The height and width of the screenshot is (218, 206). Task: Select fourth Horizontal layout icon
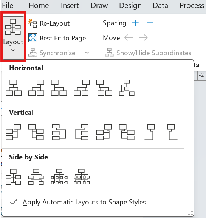82,88
